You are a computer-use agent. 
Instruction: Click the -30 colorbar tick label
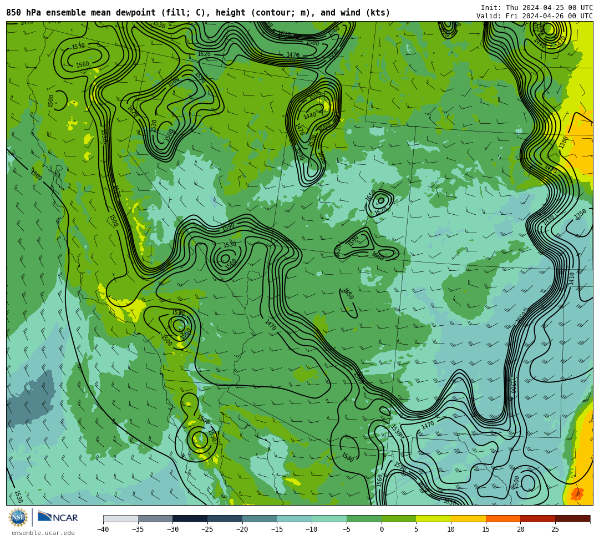(172, 529)
